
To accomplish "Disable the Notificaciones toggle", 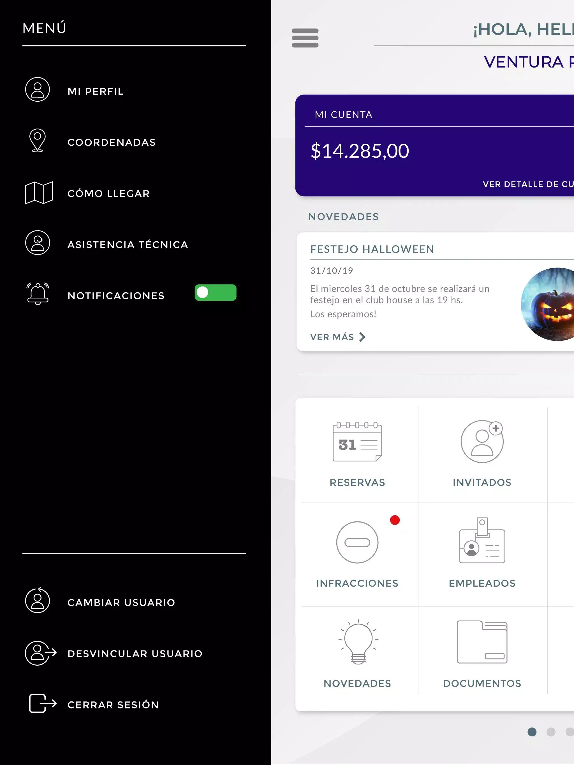I will click(x=215, y=293).
